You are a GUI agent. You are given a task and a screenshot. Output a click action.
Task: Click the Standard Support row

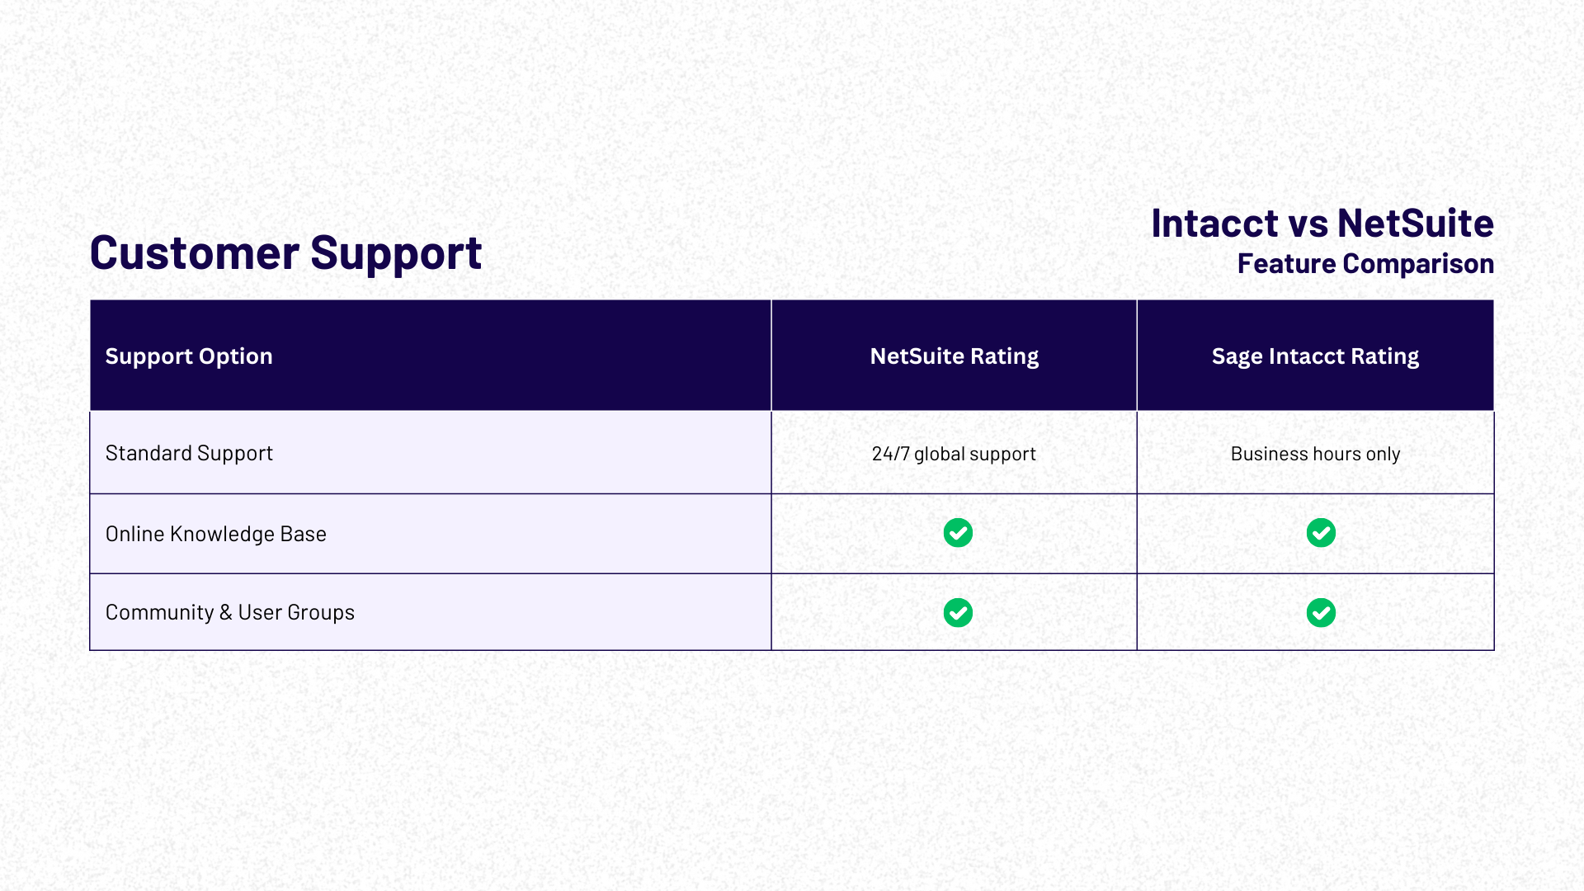click(x=792, y=453)
